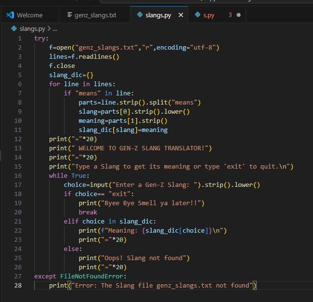
Task: Select the slangs.py tab
Action: 158,15
